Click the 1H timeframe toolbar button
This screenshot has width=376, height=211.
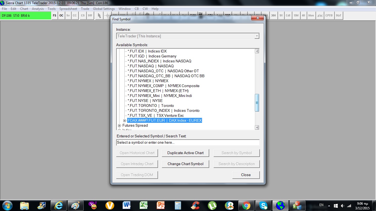tap(281, 16)
